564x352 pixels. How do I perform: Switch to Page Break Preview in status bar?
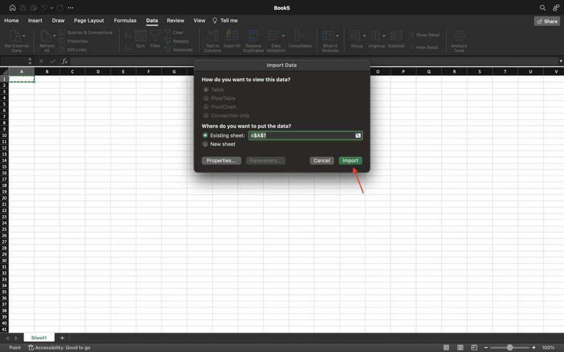(x=474, y=348)
